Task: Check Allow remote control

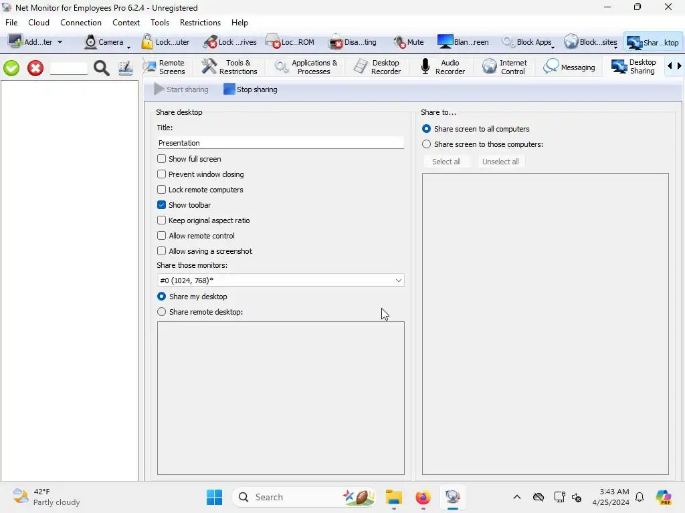Action: click(162, 236)
